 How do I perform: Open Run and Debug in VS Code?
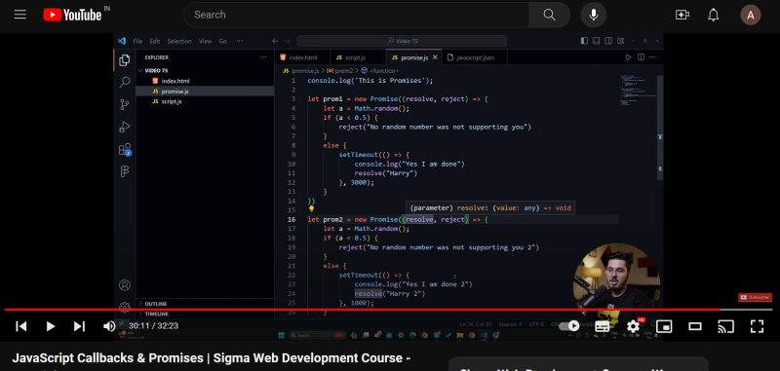[125, 128]
